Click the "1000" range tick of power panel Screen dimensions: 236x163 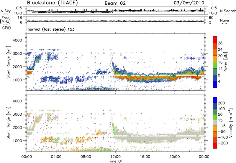[17, 80]
